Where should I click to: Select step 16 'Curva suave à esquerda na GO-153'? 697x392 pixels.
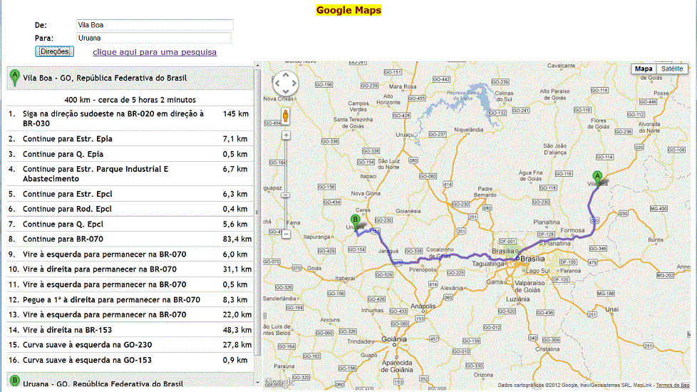(x=130, y=360)
